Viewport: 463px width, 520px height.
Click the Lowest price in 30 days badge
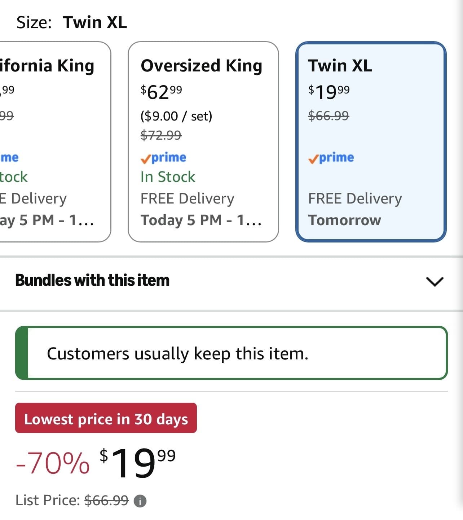point(106,418)
